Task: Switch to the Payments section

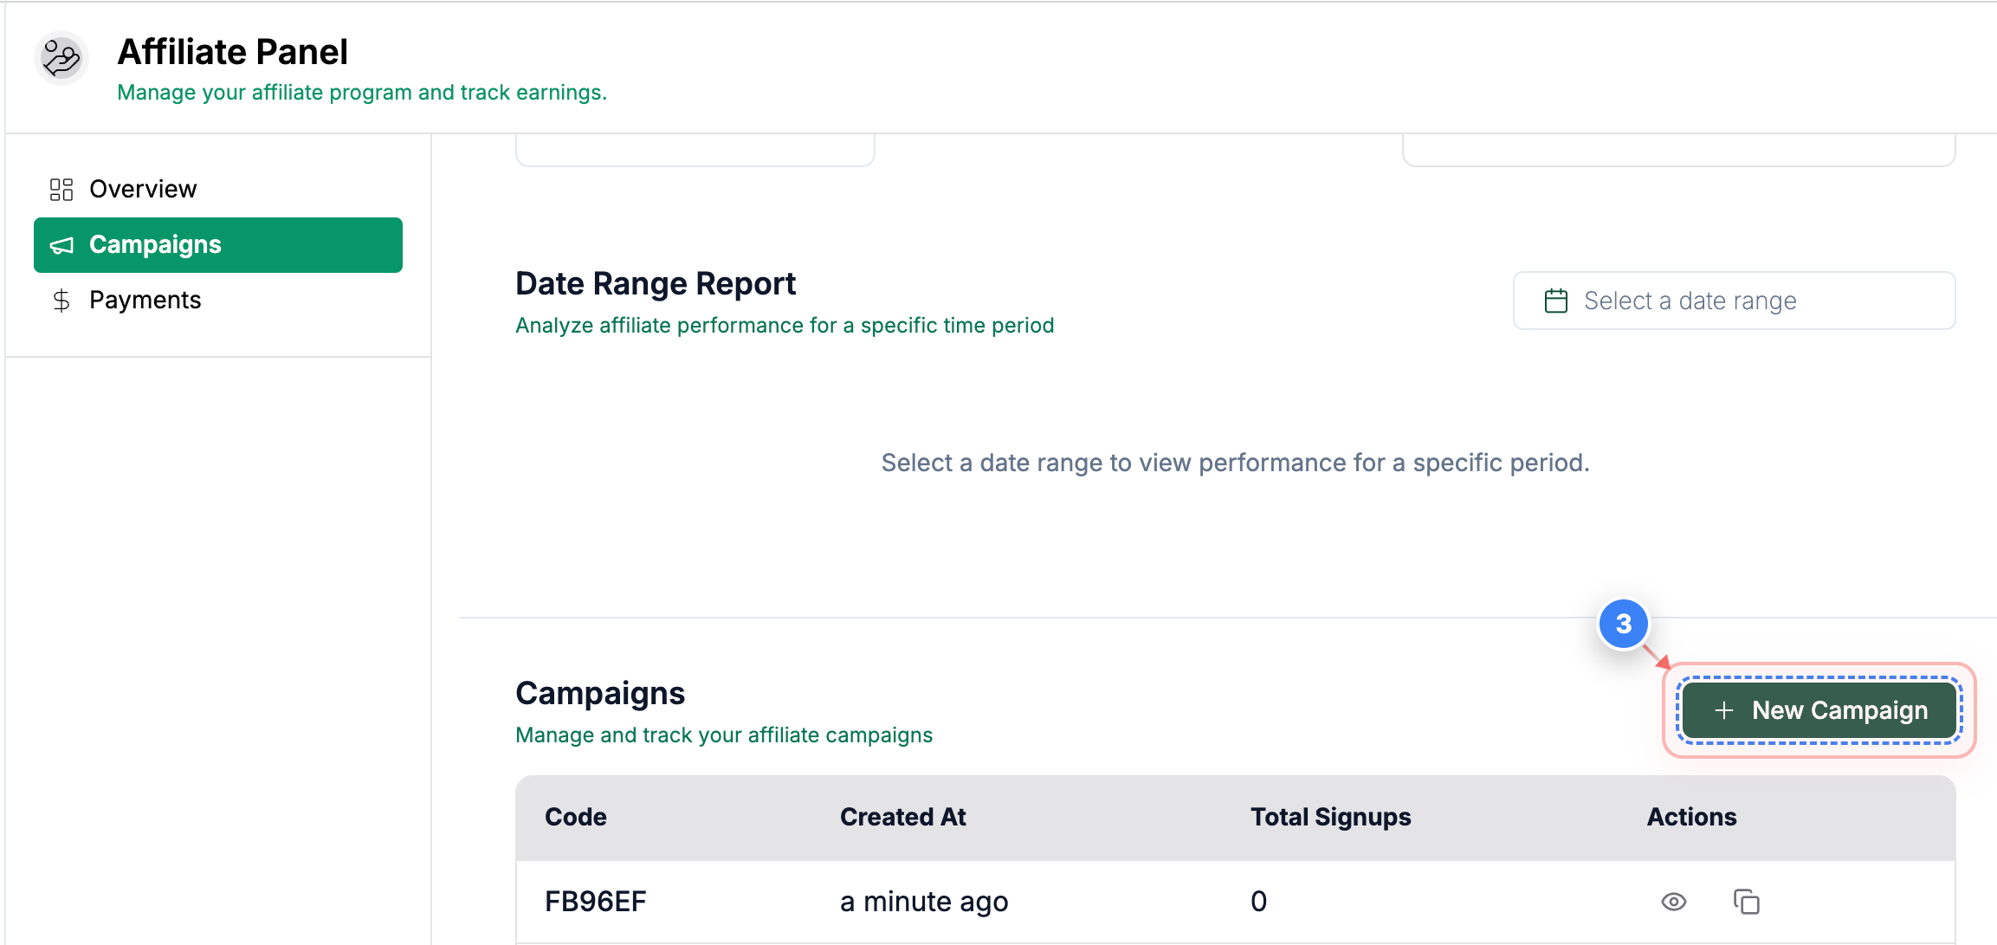Action: click(x=145, y=300)
